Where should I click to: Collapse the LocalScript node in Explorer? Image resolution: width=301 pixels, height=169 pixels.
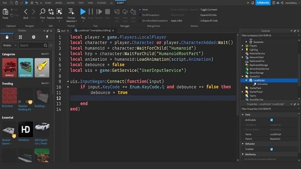[246, 80]
